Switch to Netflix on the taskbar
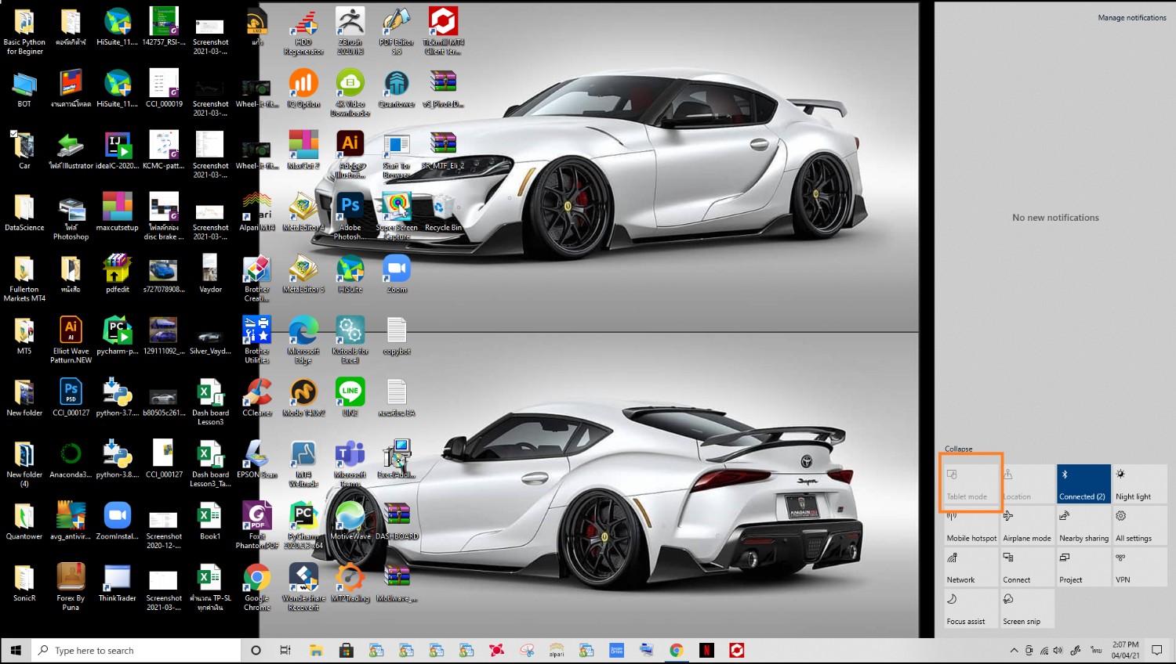 click(x=706, y=650)
